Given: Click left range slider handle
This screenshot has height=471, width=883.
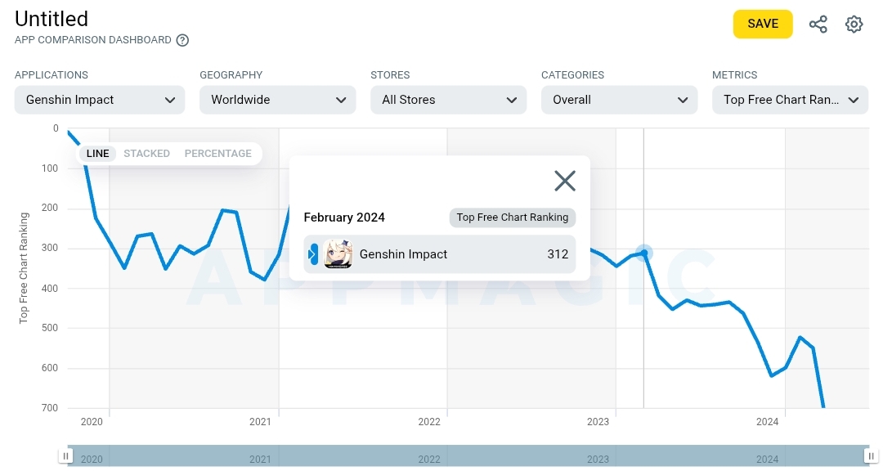Looking at the screenshot, I should tap(66, 455).
